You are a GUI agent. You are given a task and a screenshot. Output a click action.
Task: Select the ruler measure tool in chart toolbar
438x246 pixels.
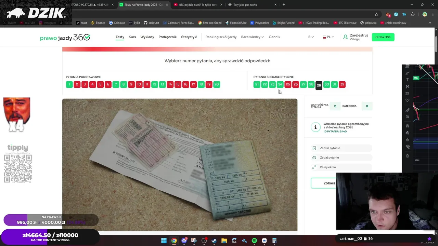407,110
